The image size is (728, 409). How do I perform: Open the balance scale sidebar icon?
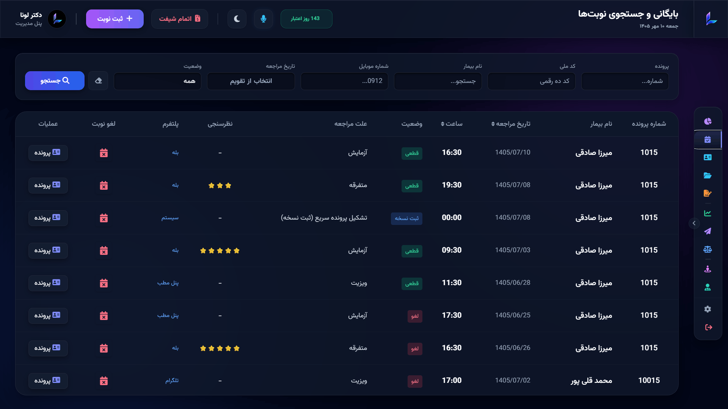click(708, 250)
